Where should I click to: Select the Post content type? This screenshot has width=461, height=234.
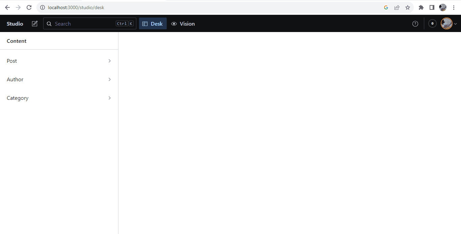point(12,61)
